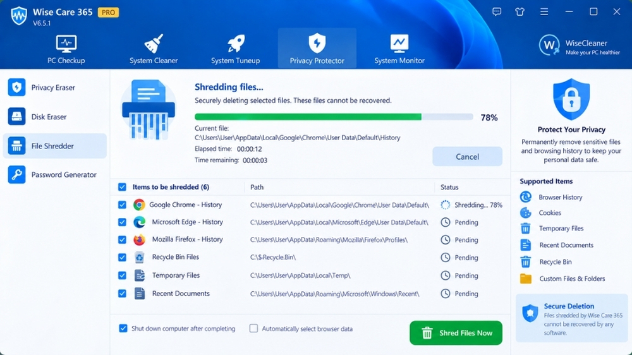Image resolution: width=632 pixels, height=355 pixels.
Task: Click the Microsoft Edge icon in list
Action: (139, 222)
